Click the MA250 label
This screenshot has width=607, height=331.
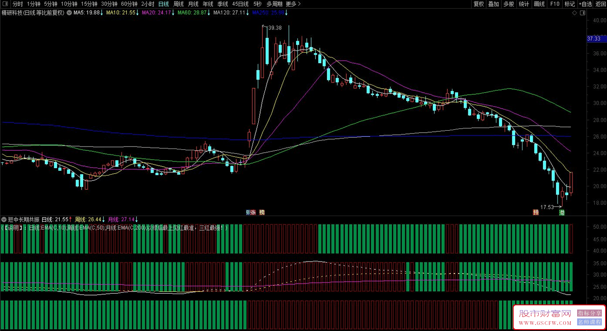click(268, 13)
